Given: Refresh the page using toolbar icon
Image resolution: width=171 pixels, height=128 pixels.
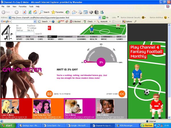Looking at the screenshot, I should (30, 12).
